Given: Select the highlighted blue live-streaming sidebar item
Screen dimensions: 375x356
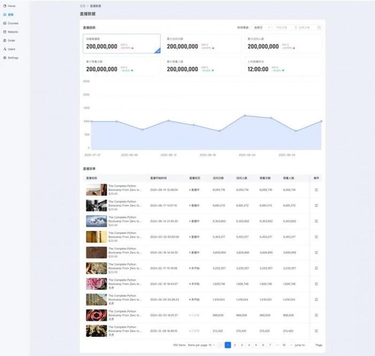Looking at the screenshot, I should point(10,14).
